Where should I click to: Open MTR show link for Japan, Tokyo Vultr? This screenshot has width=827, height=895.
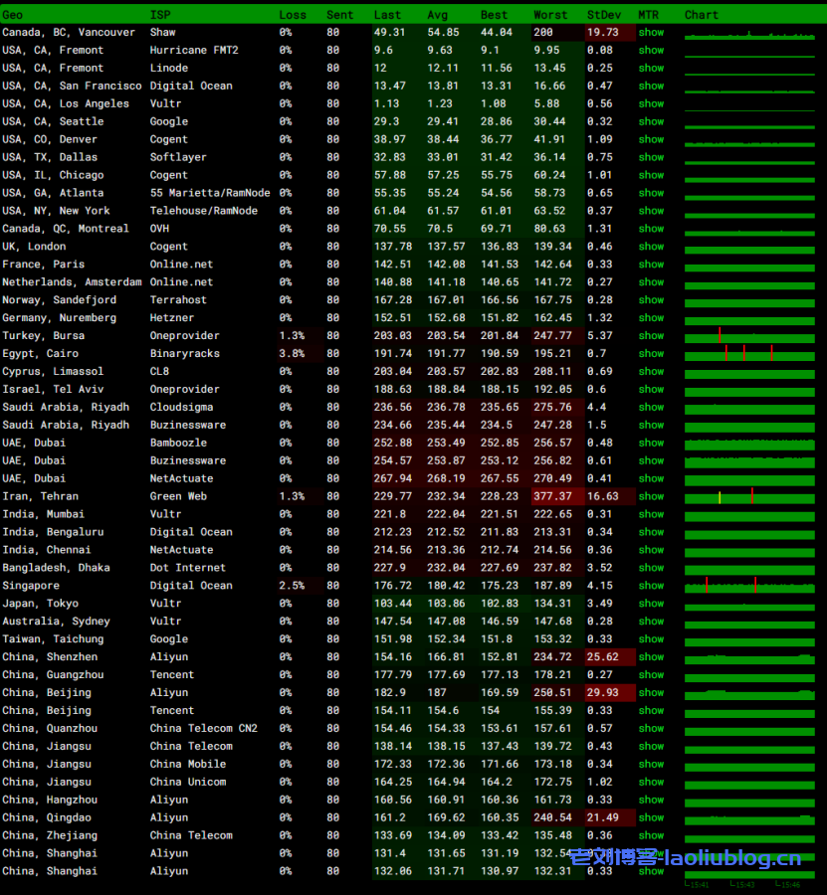pyautogui.click(x=651, y=604)
